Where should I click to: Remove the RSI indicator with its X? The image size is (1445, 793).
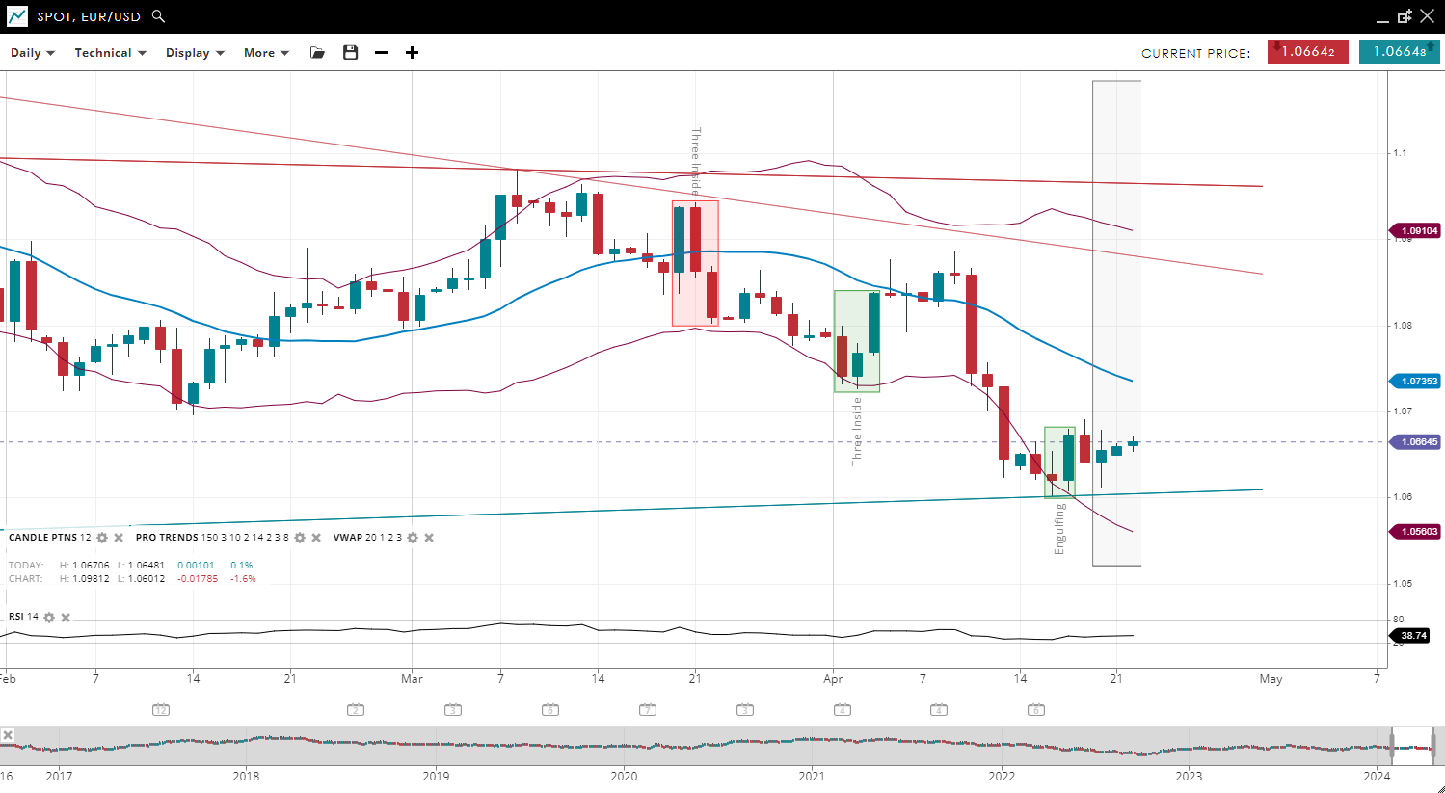[x=66, y=618]
